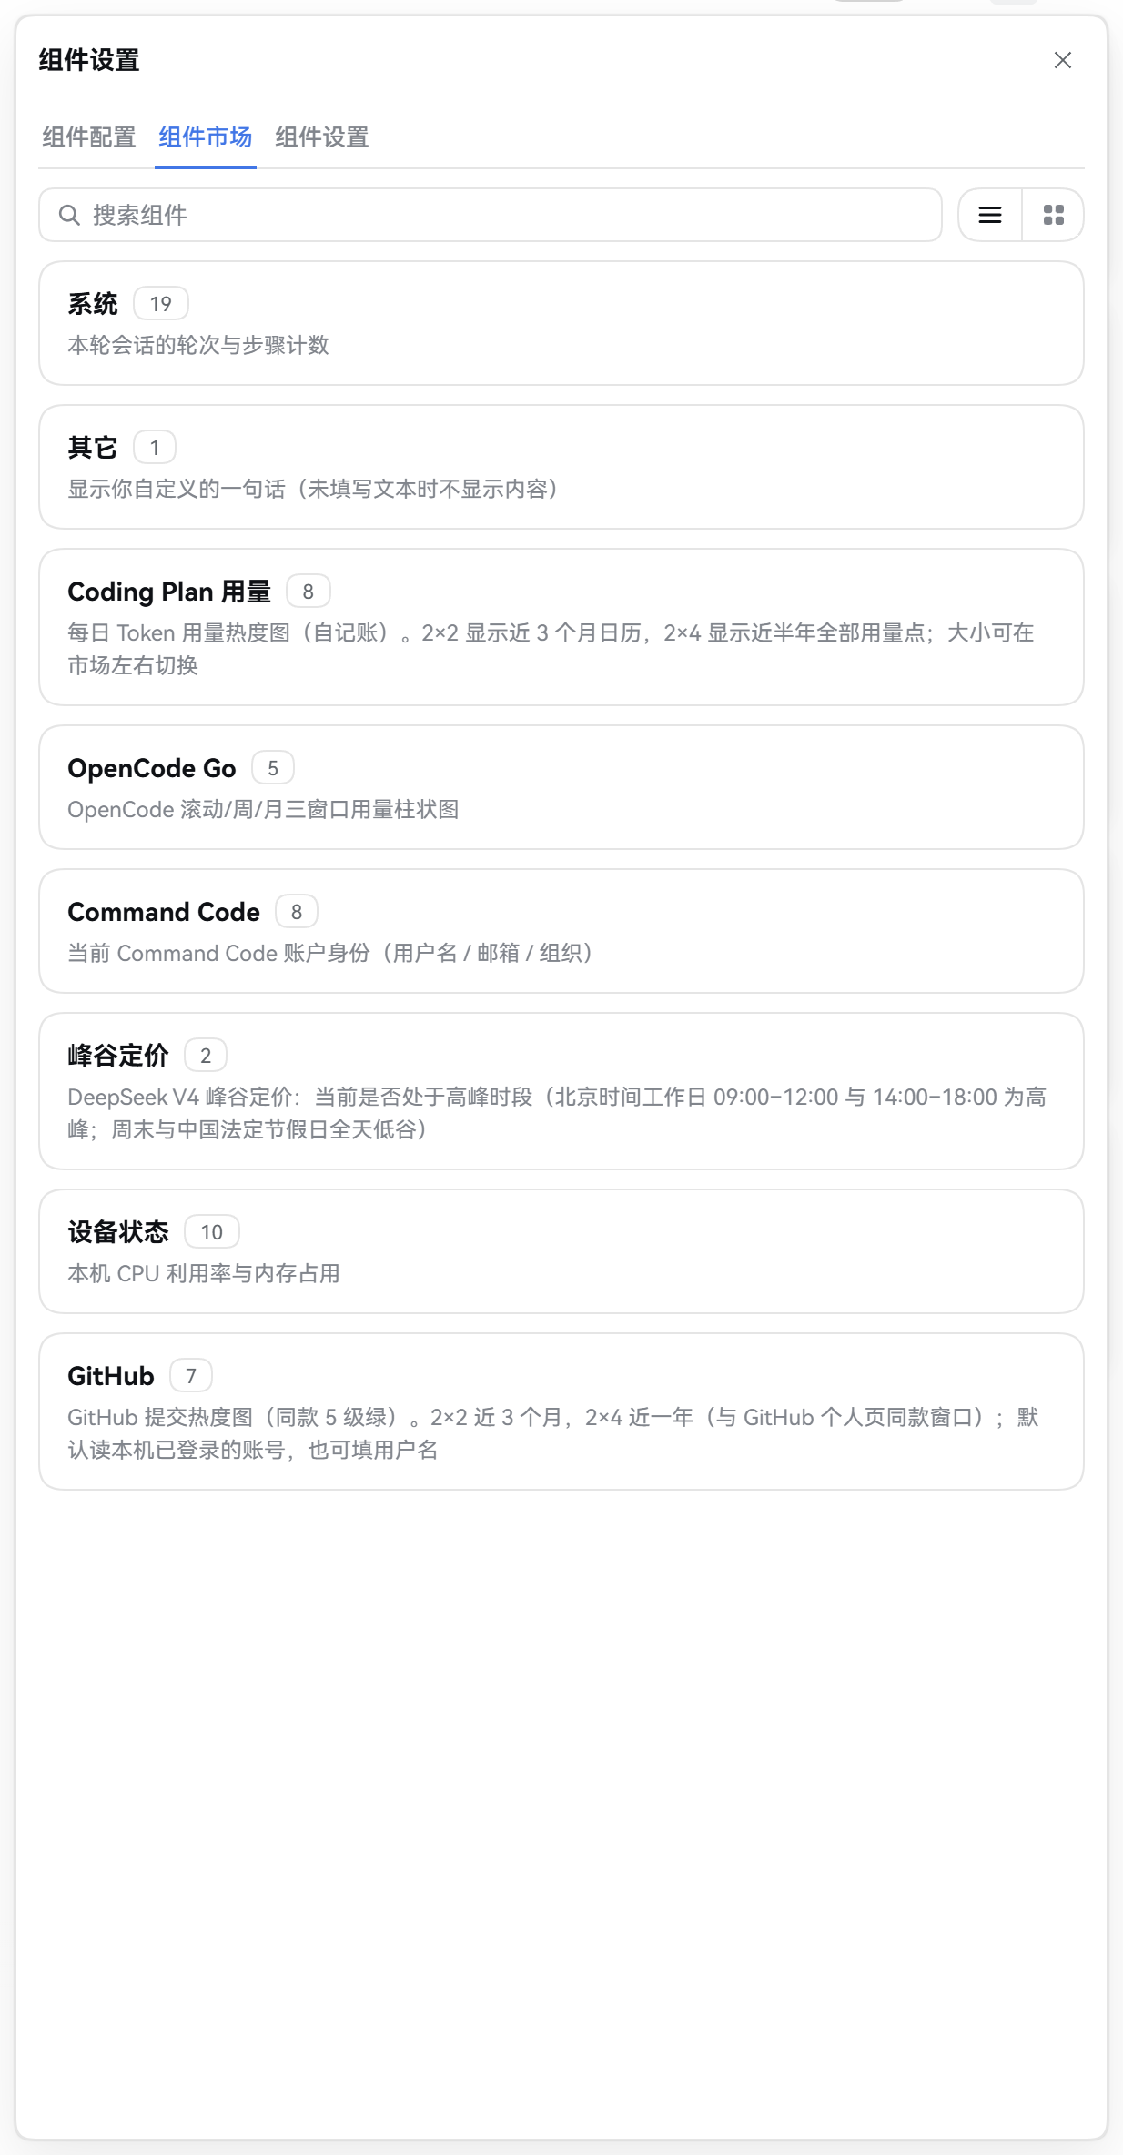Open the Coding Plan 用量 category card
The width and height of the screenshot is (1123, 2155).
tap(561, 627)
